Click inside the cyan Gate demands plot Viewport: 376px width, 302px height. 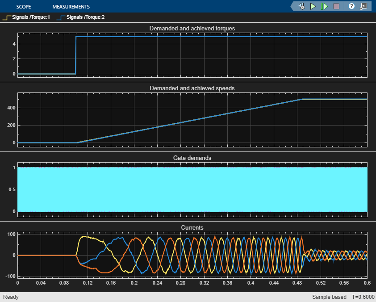point(192,189)
